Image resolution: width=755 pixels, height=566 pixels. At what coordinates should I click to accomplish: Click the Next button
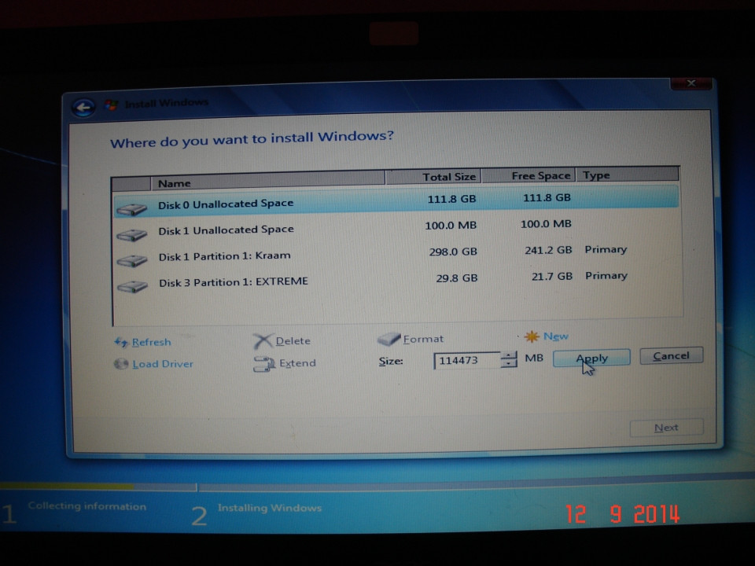(666, 428)
